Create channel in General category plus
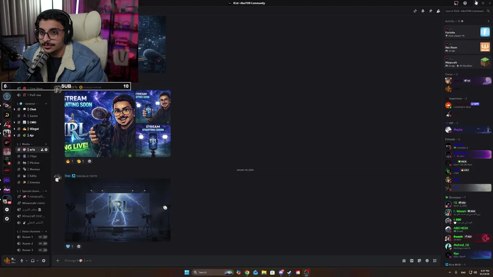 (x=46, y=103)
